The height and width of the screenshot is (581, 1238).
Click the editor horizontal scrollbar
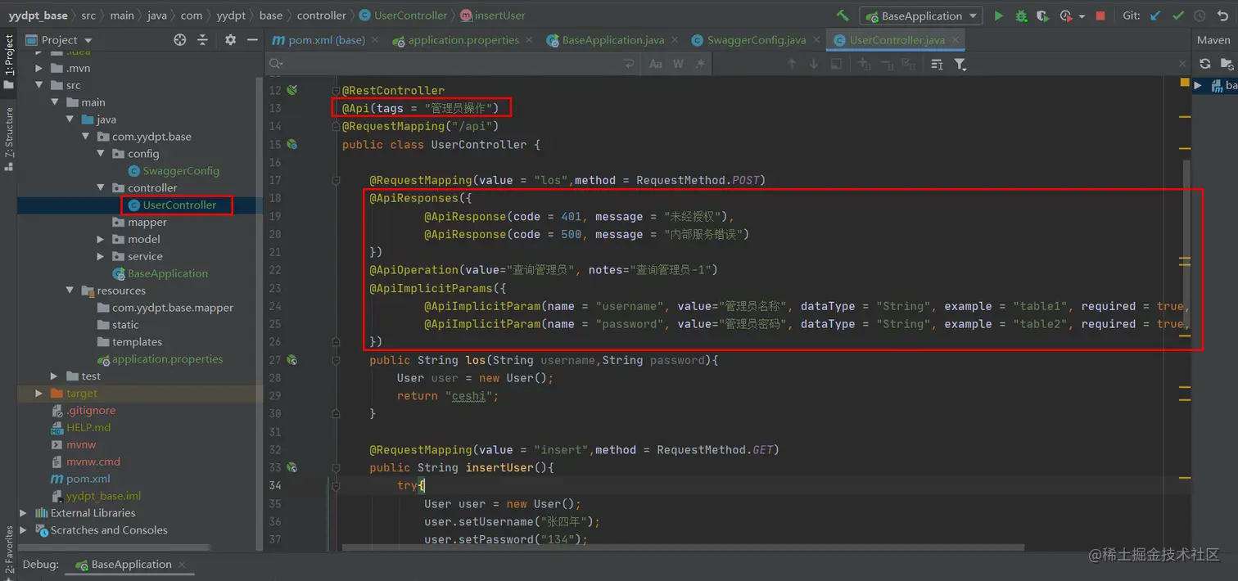[x=684, y=547]
